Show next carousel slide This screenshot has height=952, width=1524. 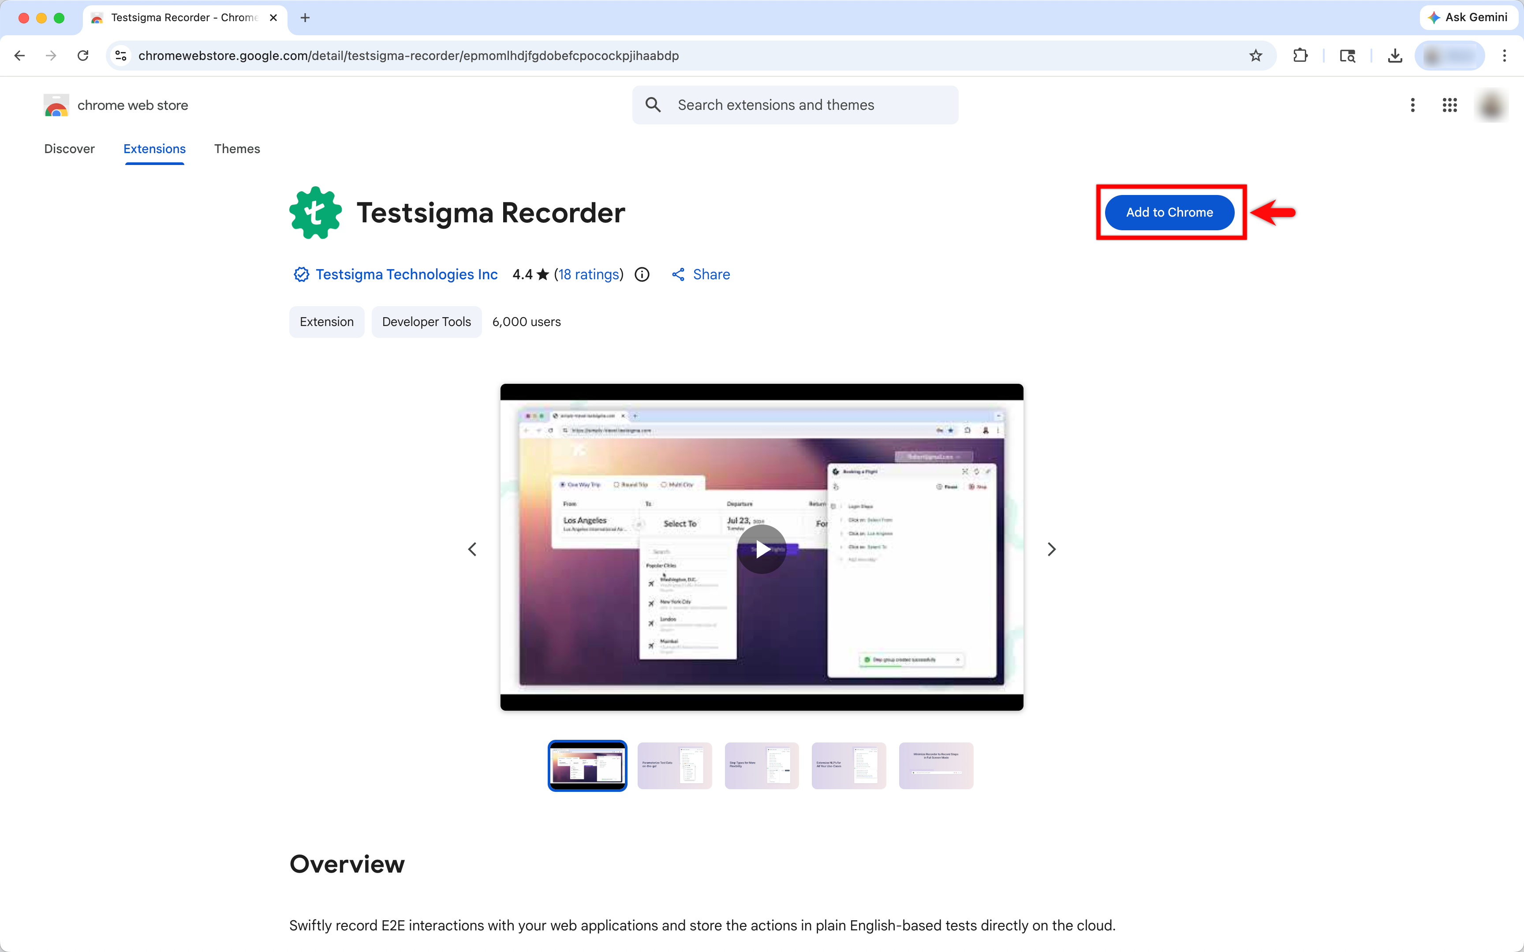tap(1051, 549)
